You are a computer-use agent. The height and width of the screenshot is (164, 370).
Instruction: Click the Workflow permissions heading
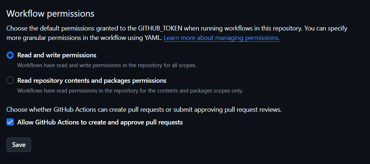pos(50,14)
